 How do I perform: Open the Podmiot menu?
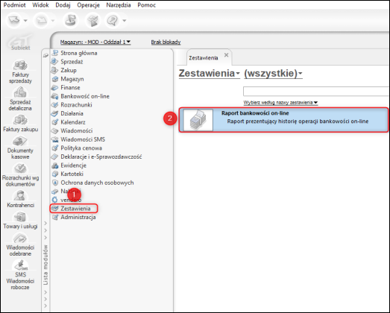pyautogui.click(x=14, y=5)
